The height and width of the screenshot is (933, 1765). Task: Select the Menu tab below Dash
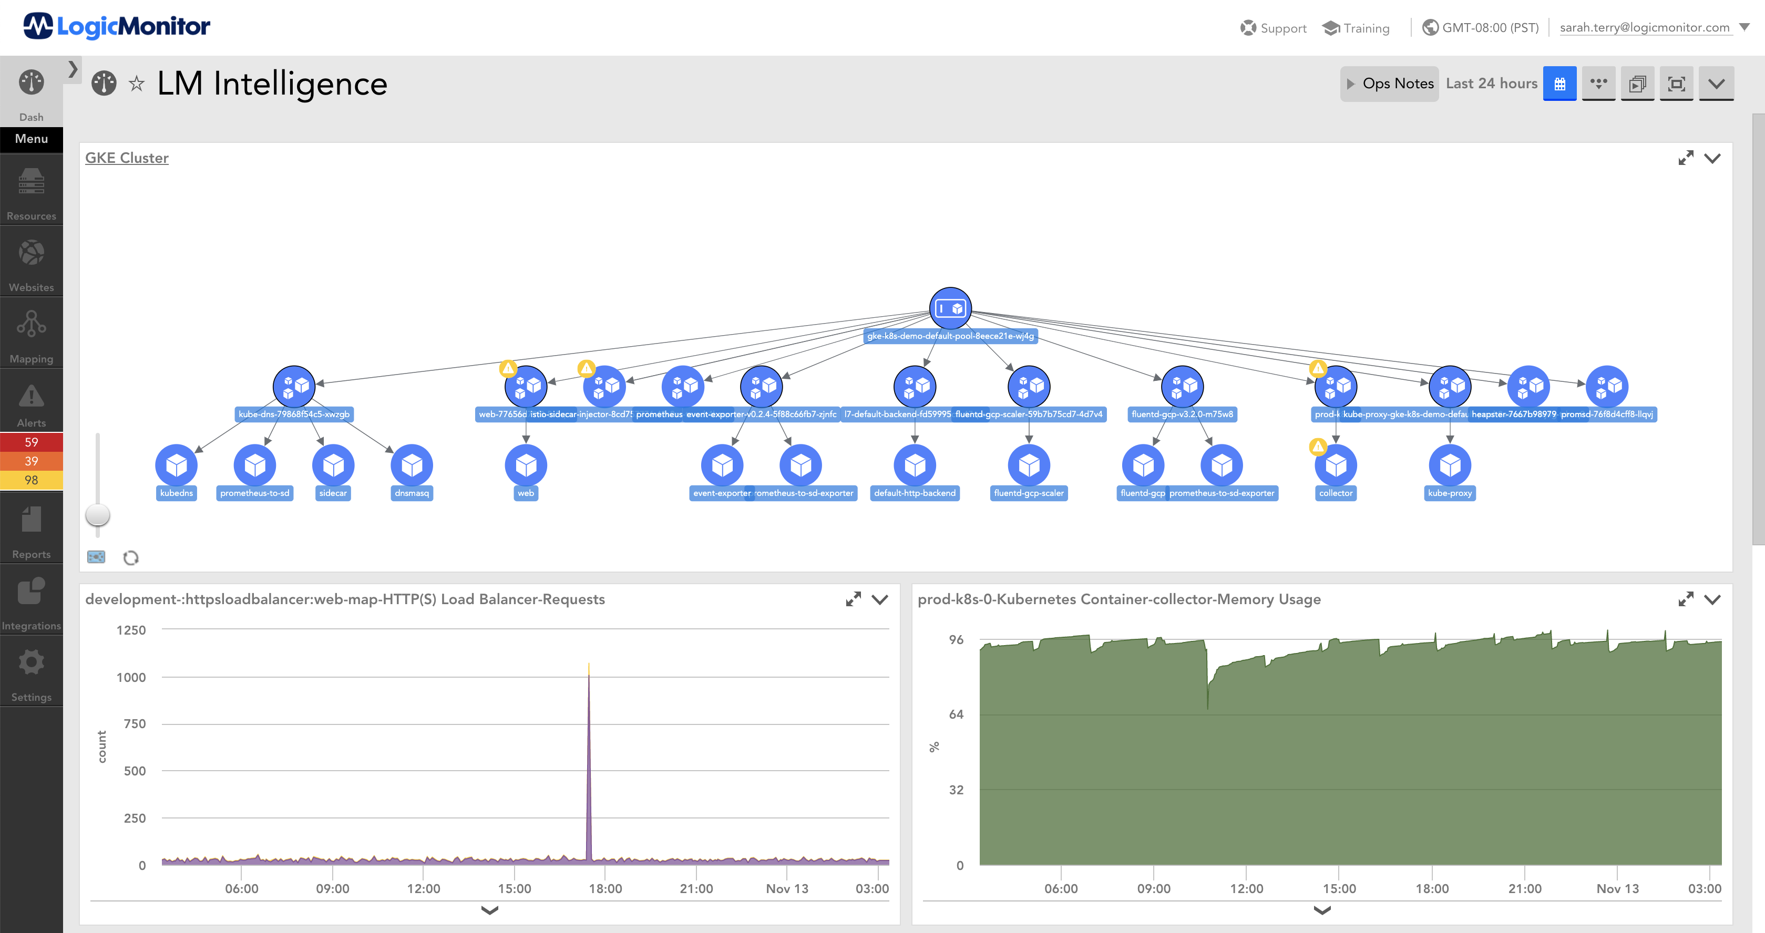coord(31,139)
